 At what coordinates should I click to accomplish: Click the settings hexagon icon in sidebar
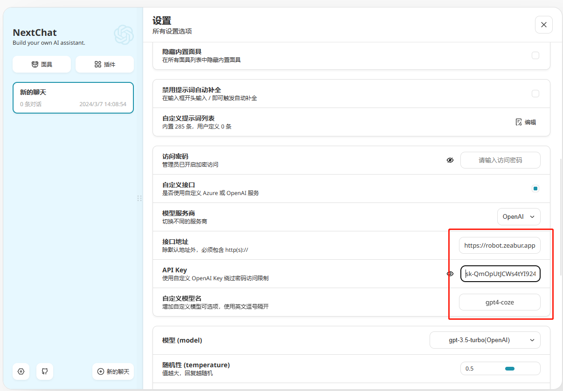click(x=21, y=371)
